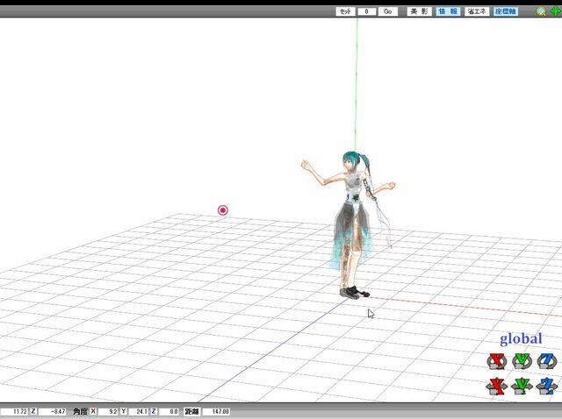This screenshot has height=419, width=562.
Task: Toggle the 'global' coordinate mode label
Action: click(x=521, y=339)
